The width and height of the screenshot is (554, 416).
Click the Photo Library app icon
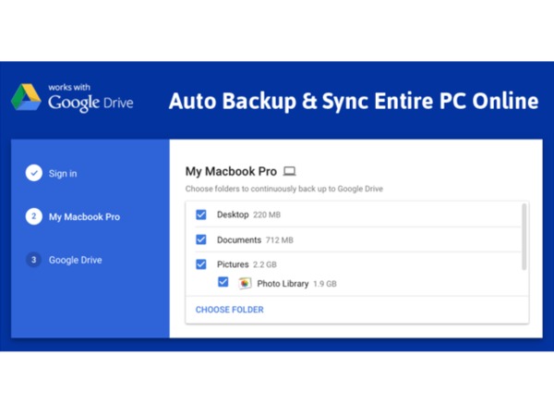(x=245, y=283)
